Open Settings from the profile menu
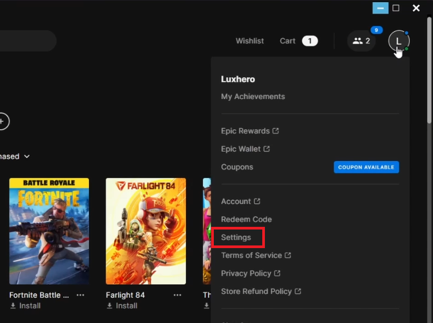Viewport: 433px width, 323px height. [x=236, y=237]
